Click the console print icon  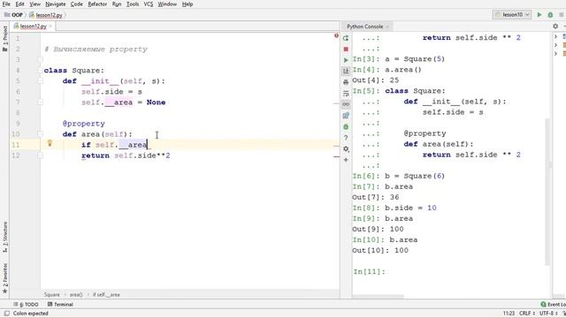pos(346,82)
